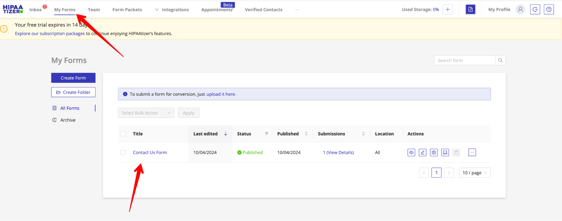
Task: Tick the checkbox for Contact Us Form
Action: coord(123,152)
